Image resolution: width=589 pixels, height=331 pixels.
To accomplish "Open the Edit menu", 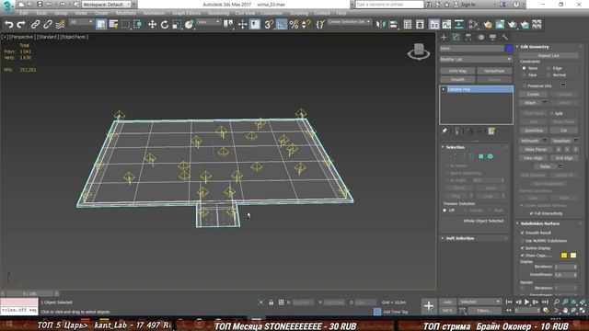I will (x=24, y=13).
